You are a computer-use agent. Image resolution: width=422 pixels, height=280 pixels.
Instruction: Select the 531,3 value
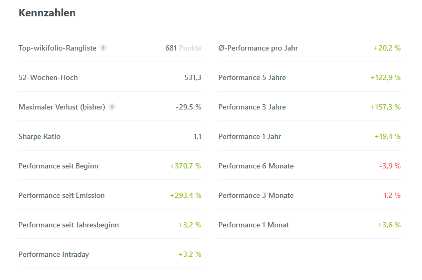pos(193,77)
